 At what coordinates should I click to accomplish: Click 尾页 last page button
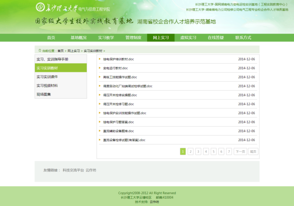tap(253, 151)
